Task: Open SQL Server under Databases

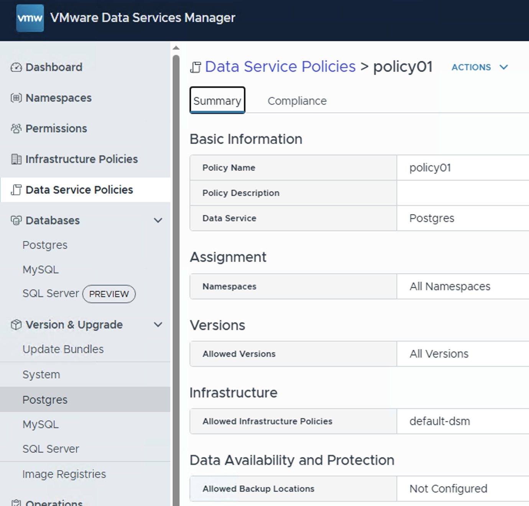Action: tap(51, 294)
